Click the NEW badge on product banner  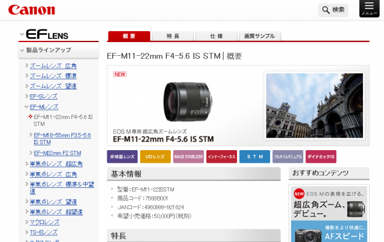click(120, 74)
